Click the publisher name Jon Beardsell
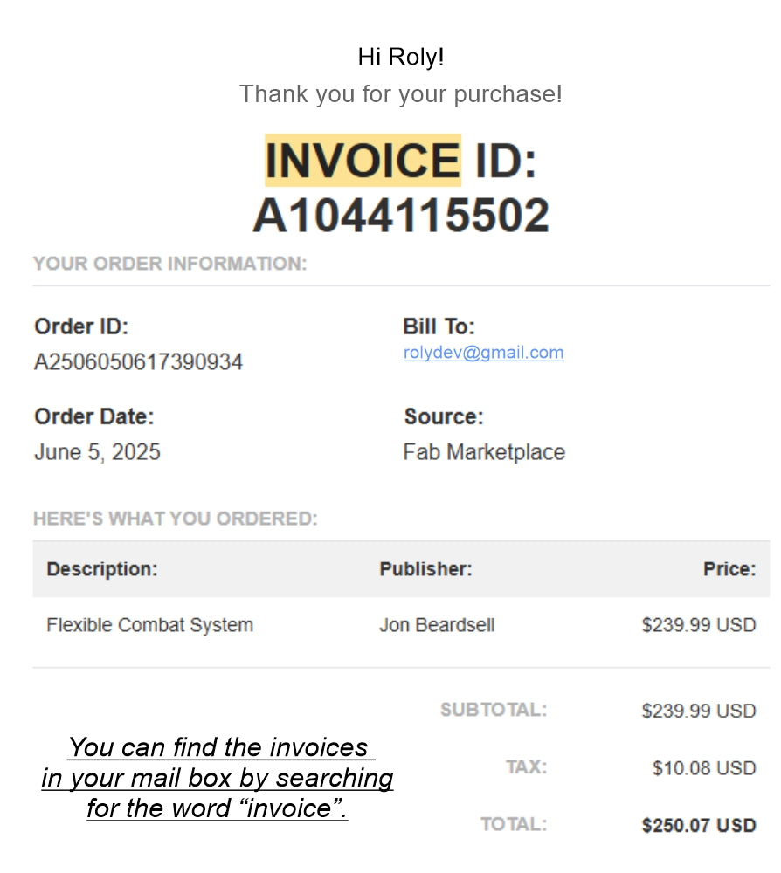Screen dimensions: 781x873 coord(437,625)
